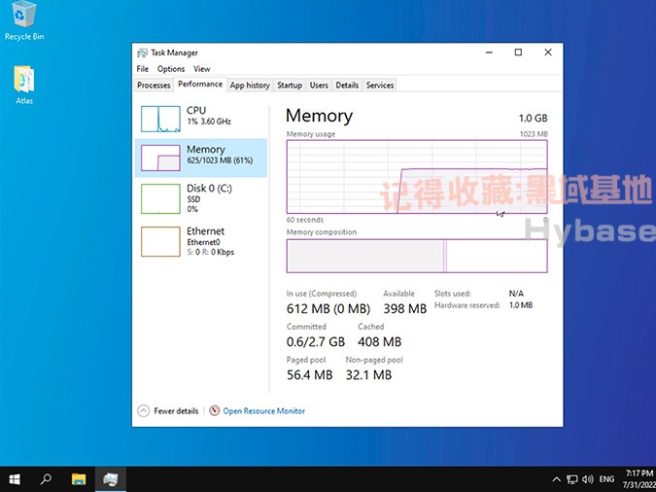The image size is (656, 492).
Task: Click the Memory usage graph
Action: coord(417,177)
